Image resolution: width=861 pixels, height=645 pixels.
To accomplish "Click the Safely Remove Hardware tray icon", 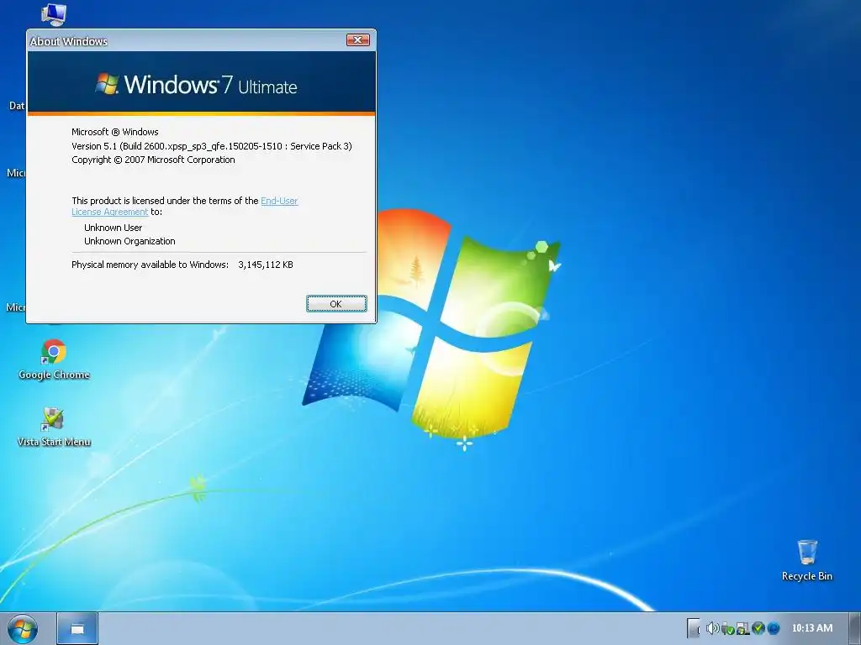I will coord(727,628).
